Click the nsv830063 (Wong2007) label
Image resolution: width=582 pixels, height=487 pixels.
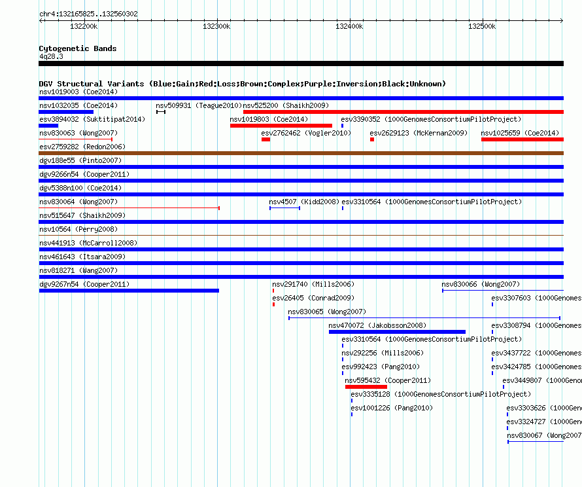coord(78,133)
